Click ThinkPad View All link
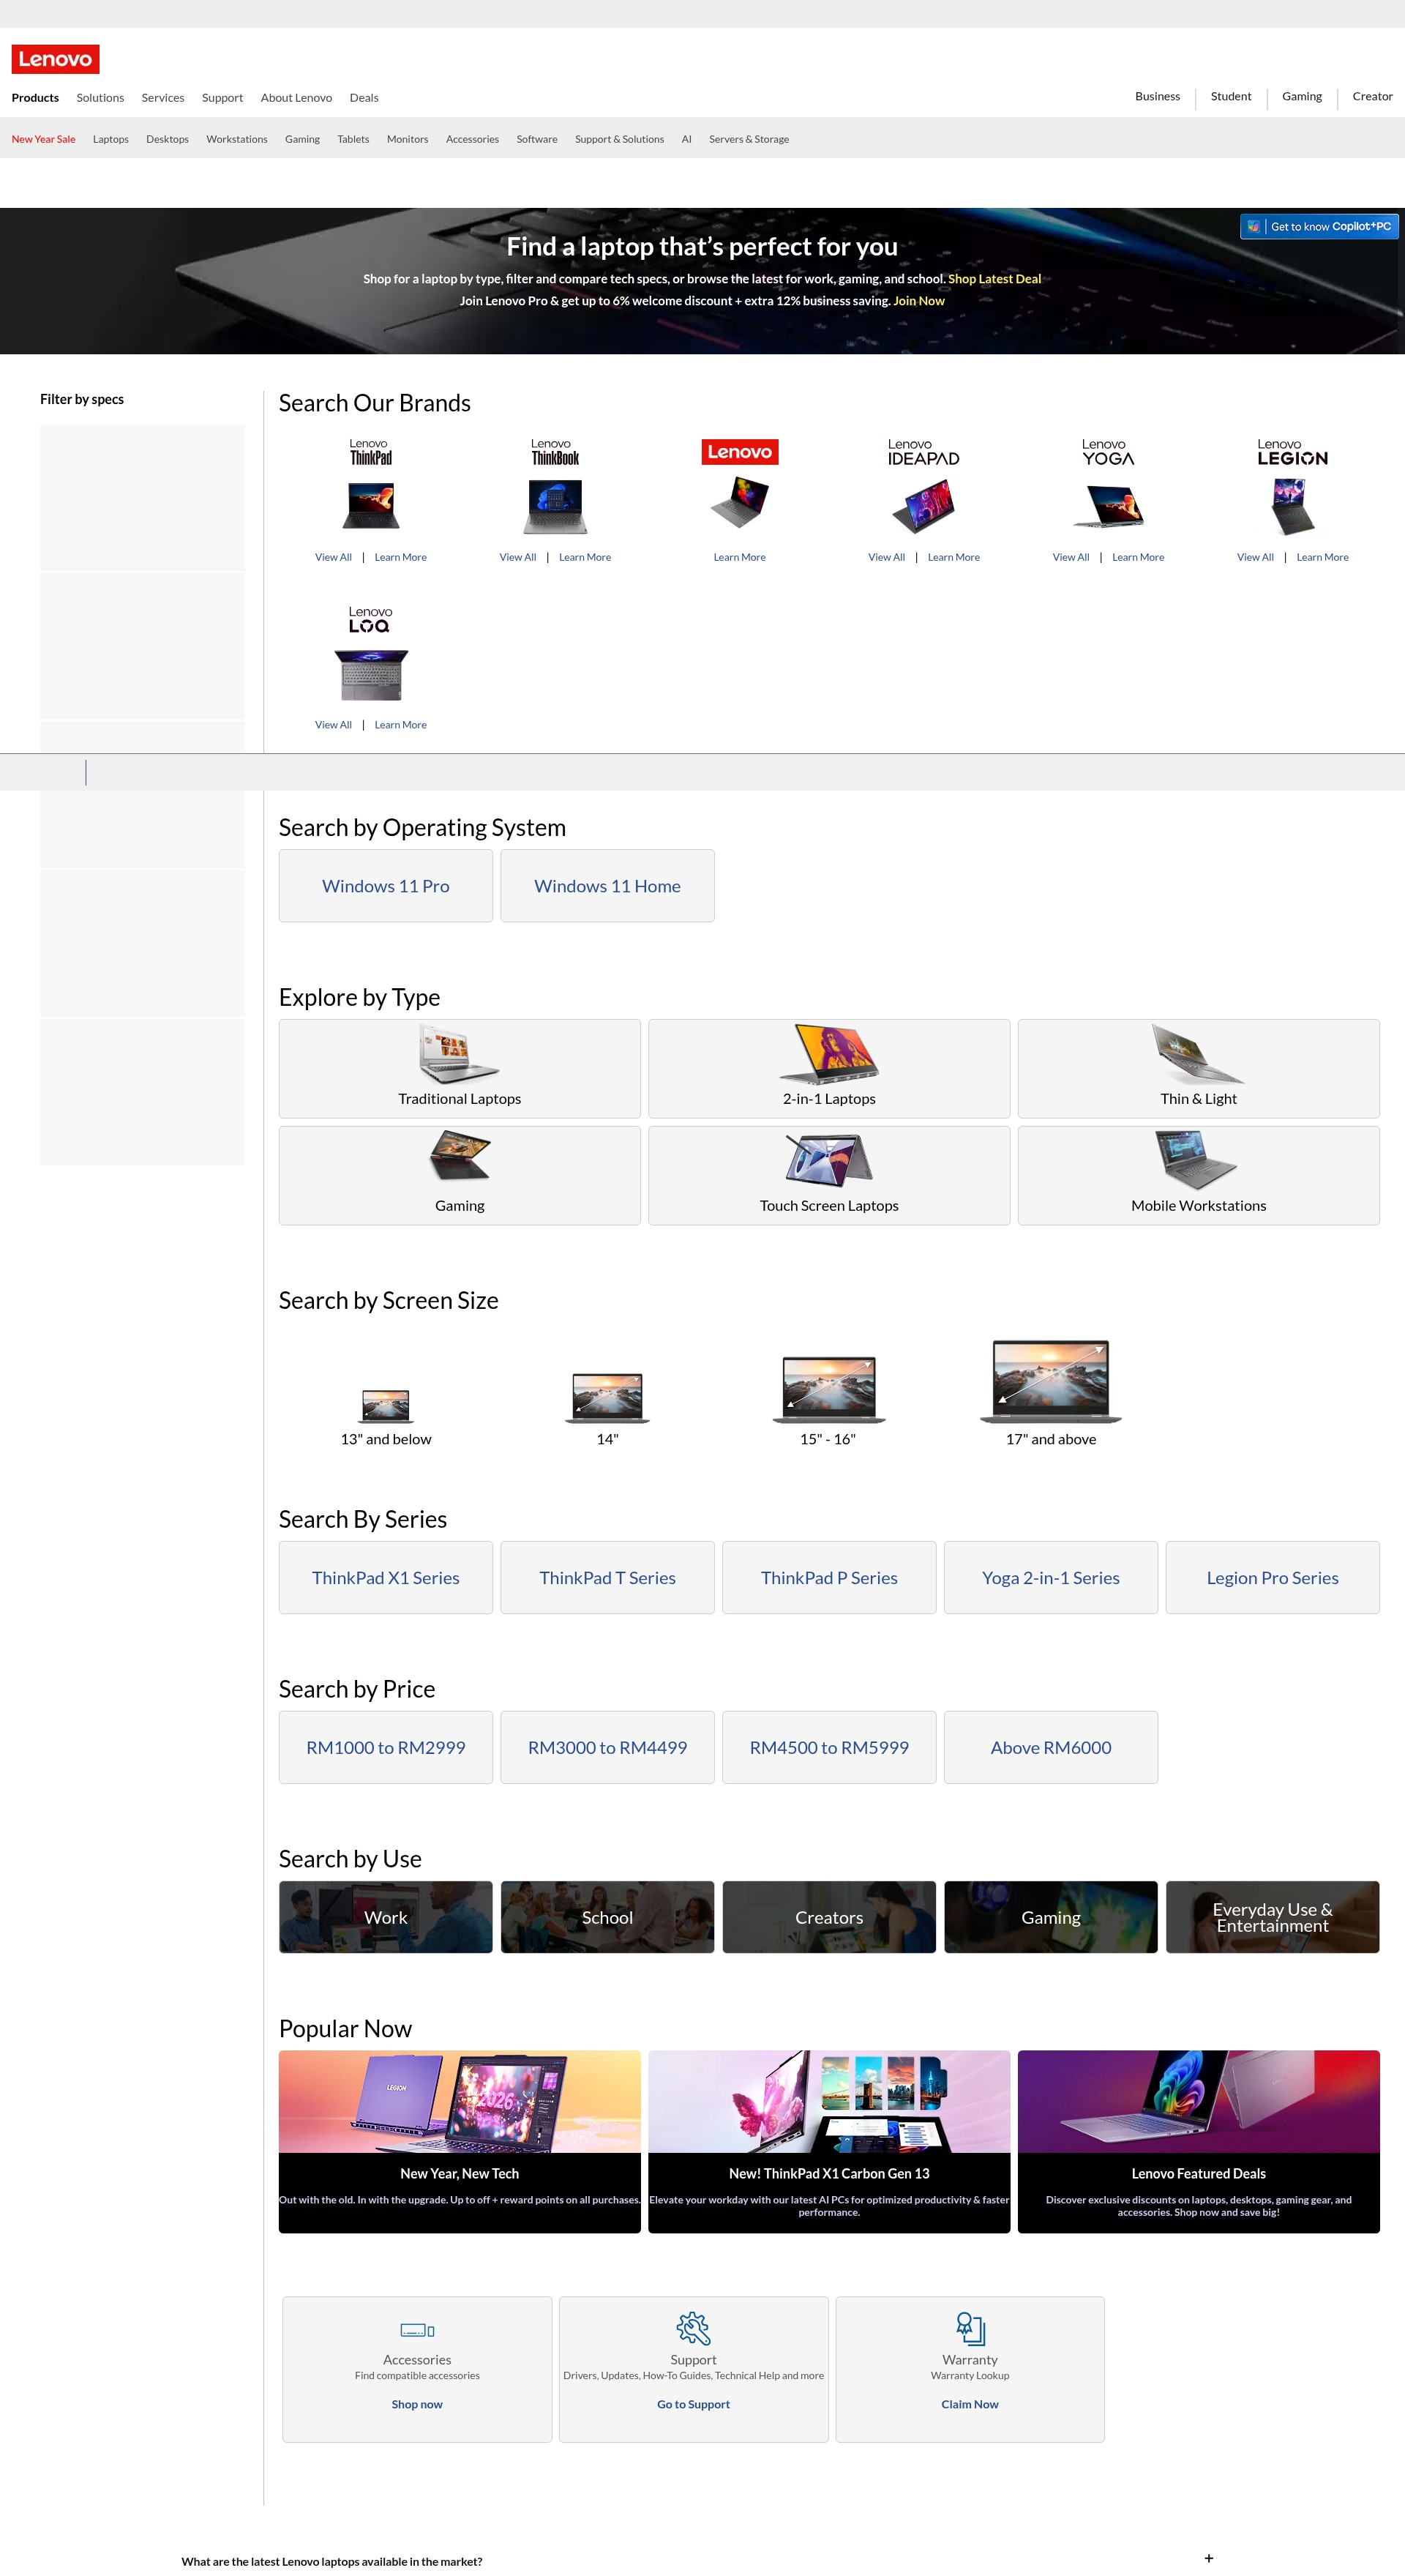Image resolution: width=1405 pixels, height=2576 pixels. [333, 557]
